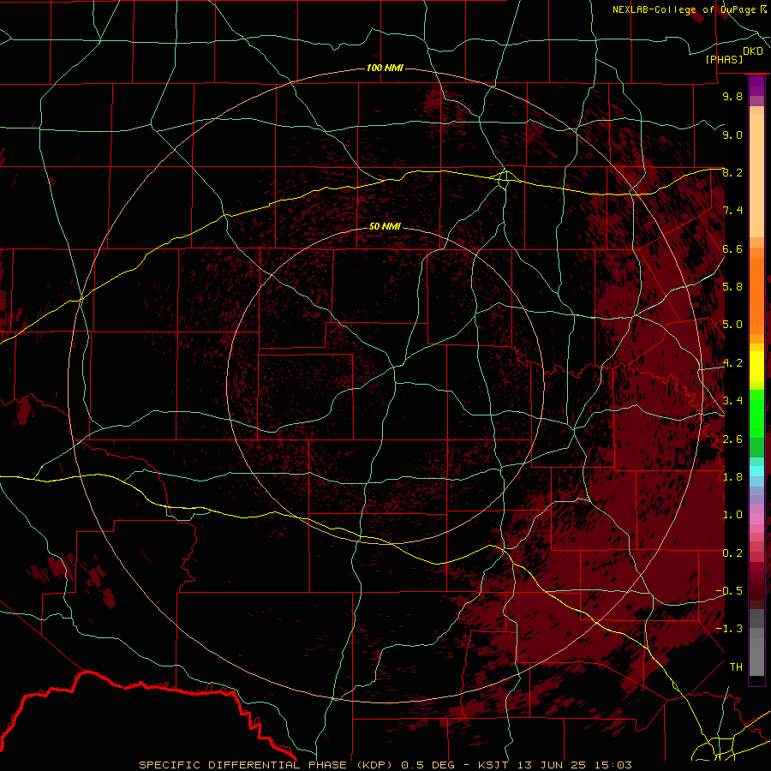Click the 5.8 value on the color scale

[x=732, y=287]
